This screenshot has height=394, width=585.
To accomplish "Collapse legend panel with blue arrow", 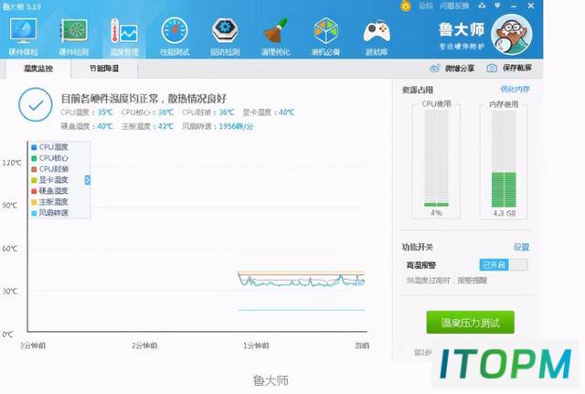I will point(88,180).
